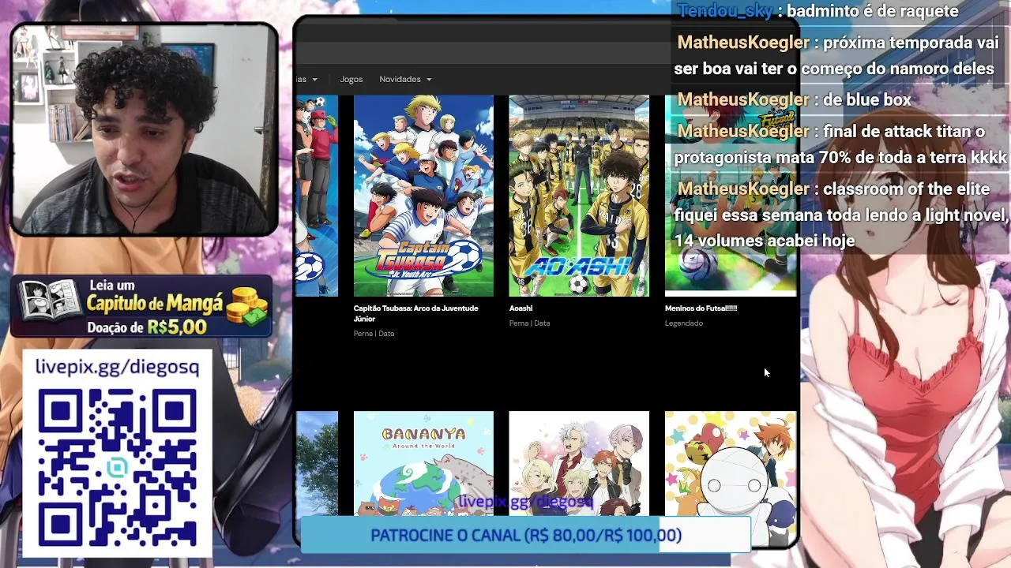Click the livepix.gg/diegosq QR code
1011x568 pixels.
[117, 466]
